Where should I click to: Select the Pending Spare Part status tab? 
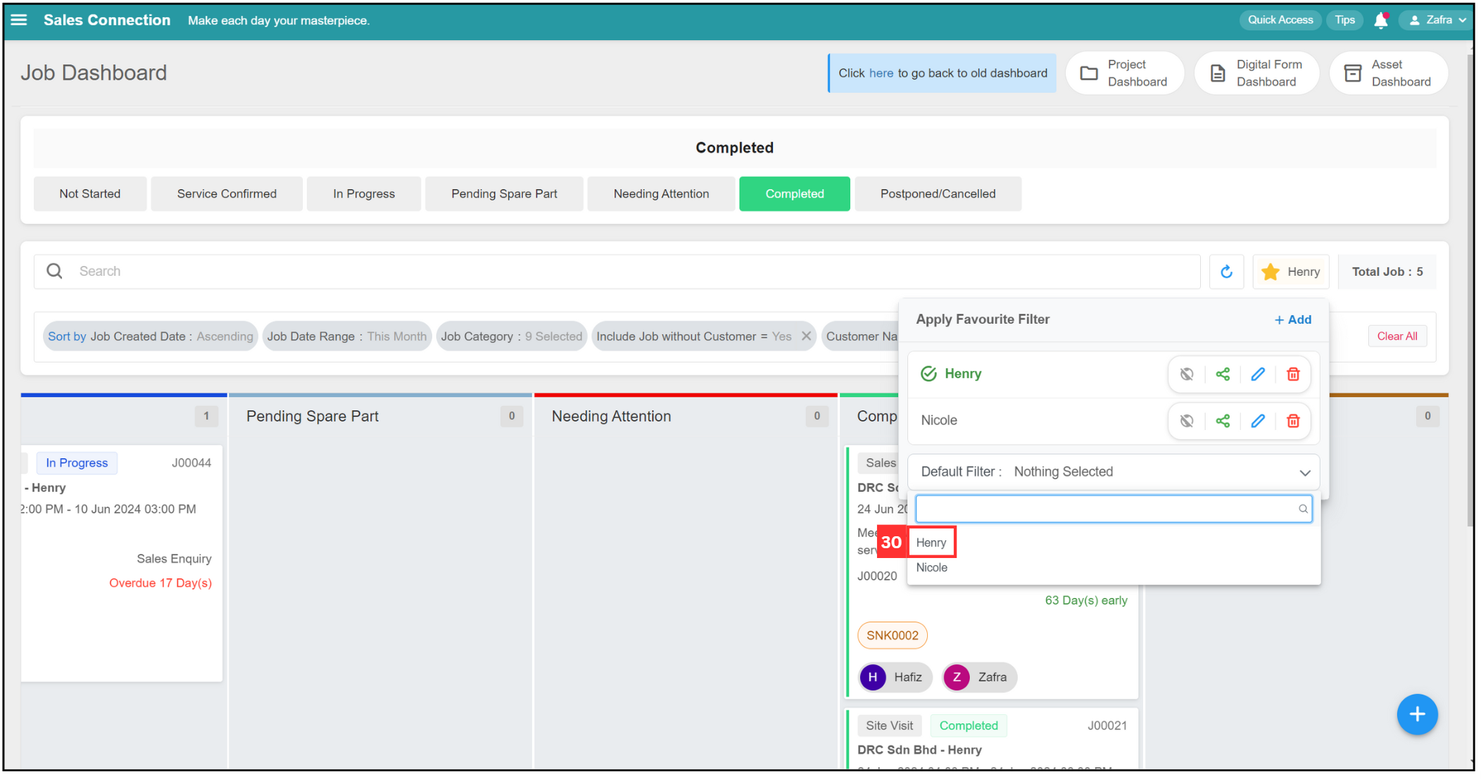pos(504,194)
